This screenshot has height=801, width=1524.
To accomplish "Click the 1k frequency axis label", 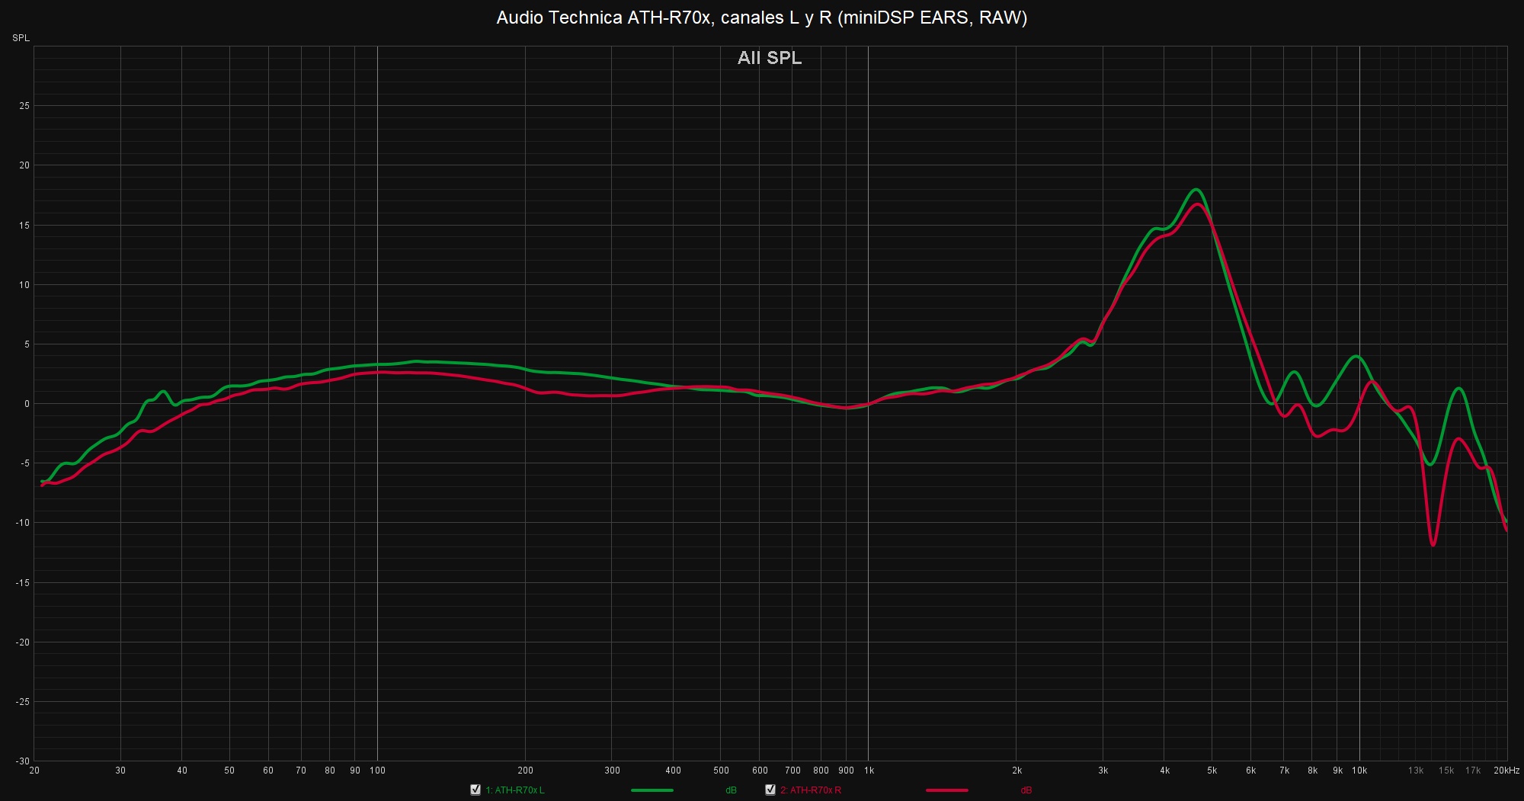I will (869, 771).
